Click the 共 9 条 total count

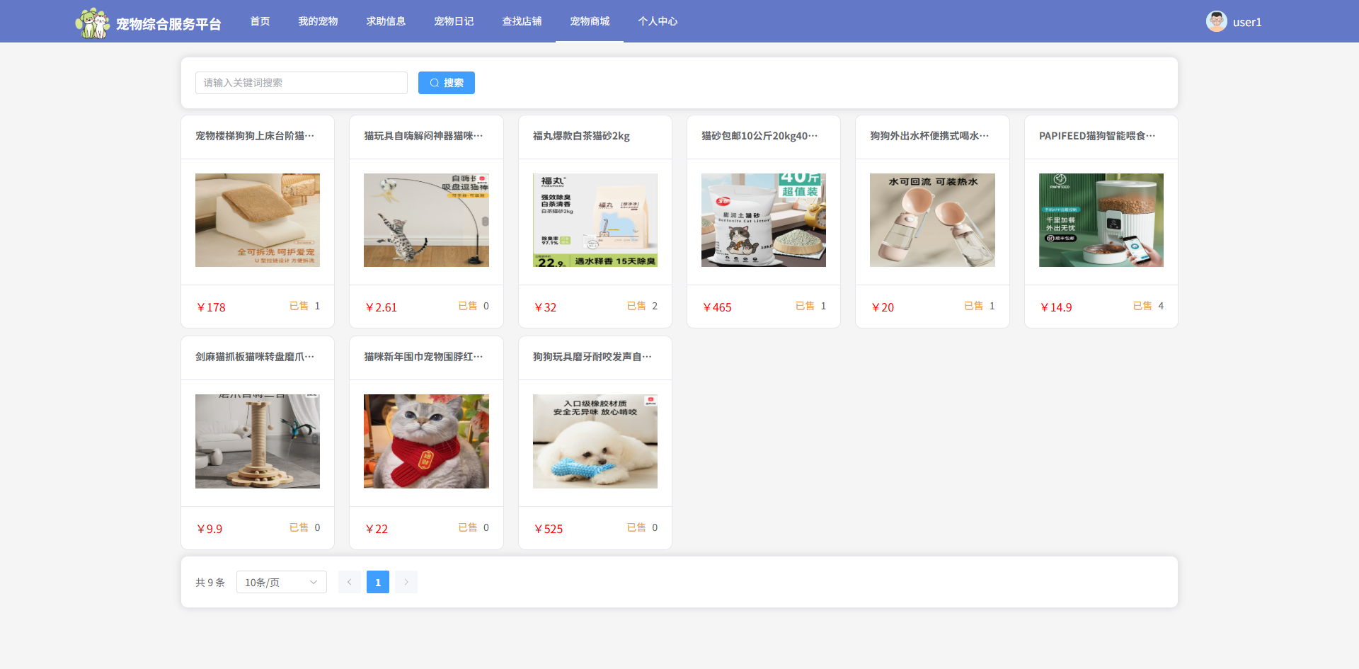[x=210, y=583]
